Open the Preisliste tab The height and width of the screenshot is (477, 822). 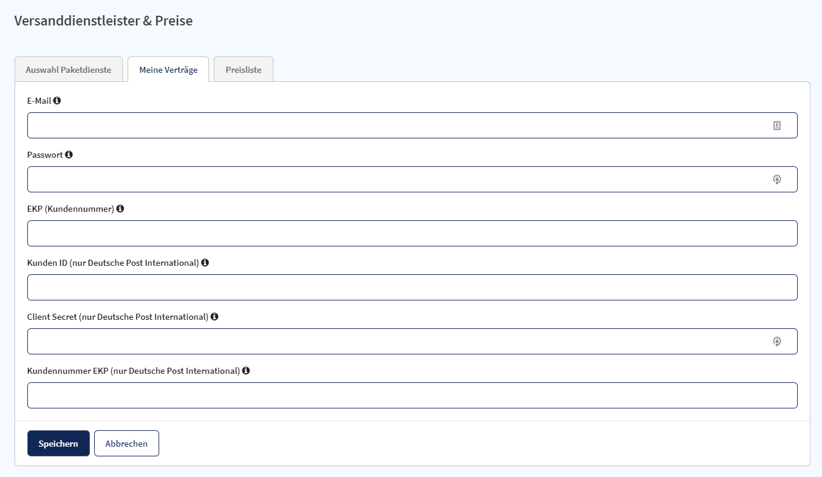point(244,70)
